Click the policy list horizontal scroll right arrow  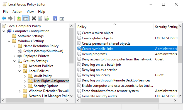tap(175, 101)
